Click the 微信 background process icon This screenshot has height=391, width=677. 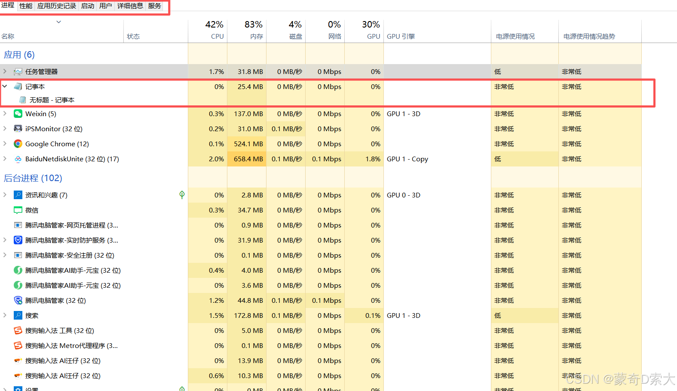[18, 210]
